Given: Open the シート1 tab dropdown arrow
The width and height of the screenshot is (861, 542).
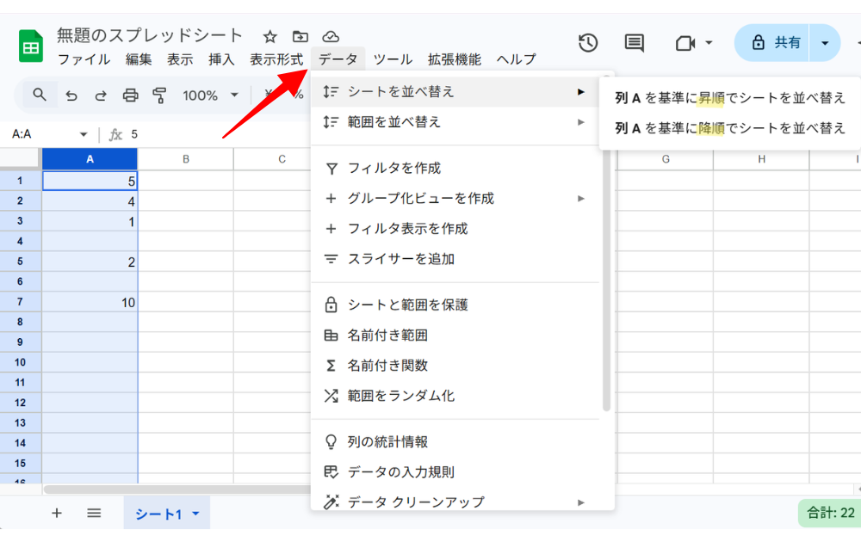Looking at the screenshot, I should click(x=195, y=514).
